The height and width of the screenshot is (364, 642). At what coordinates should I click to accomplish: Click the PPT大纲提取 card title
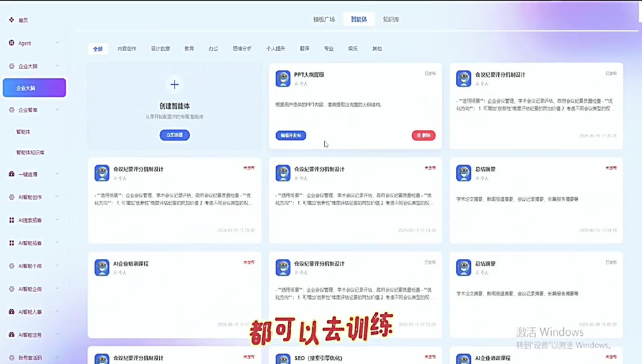point(309,74)
